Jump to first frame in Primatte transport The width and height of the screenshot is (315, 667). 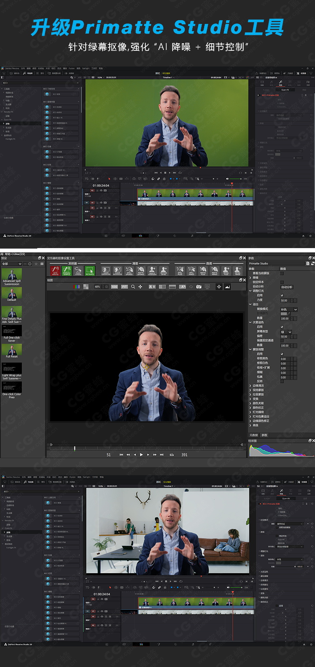pos(121,455)
